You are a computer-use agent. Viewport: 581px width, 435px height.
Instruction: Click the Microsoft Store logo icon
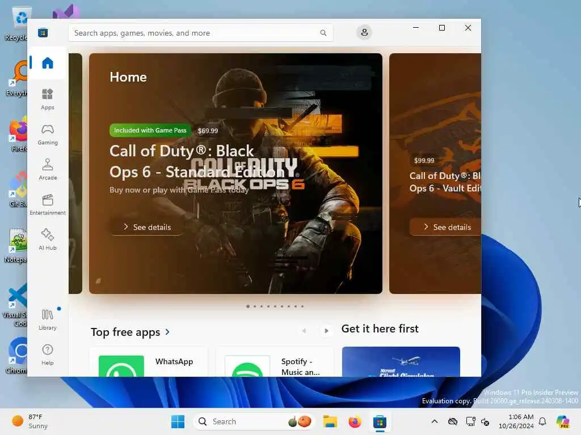point(43,32)
